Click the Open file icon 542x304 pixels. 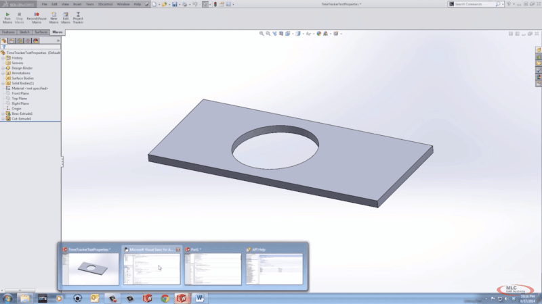pyautogui.click(x=164, y=4)
